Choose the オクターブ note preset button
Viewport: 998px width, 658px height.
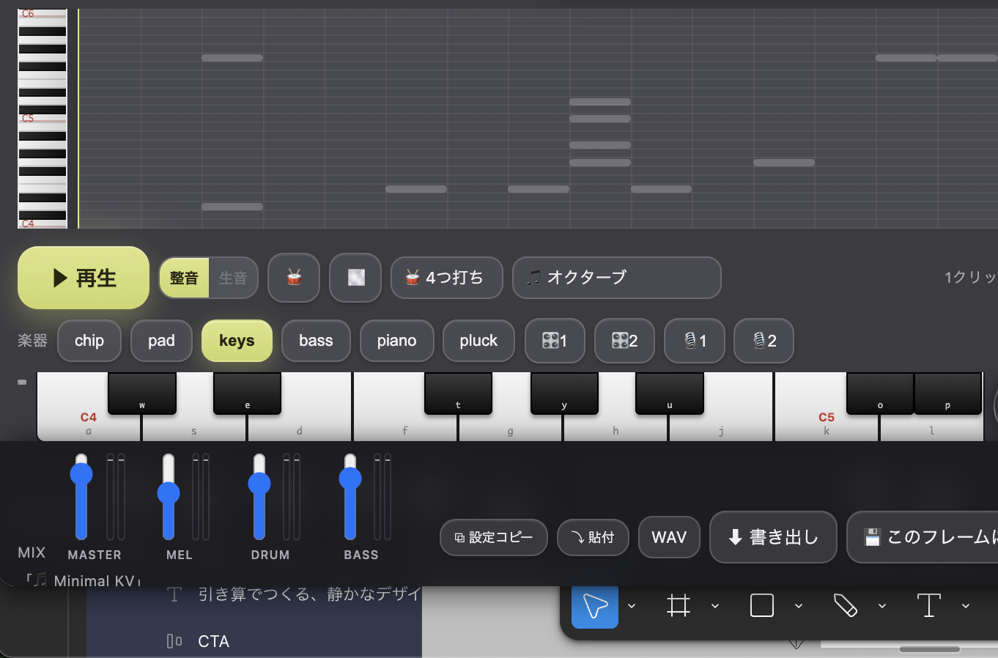[616, 278]
